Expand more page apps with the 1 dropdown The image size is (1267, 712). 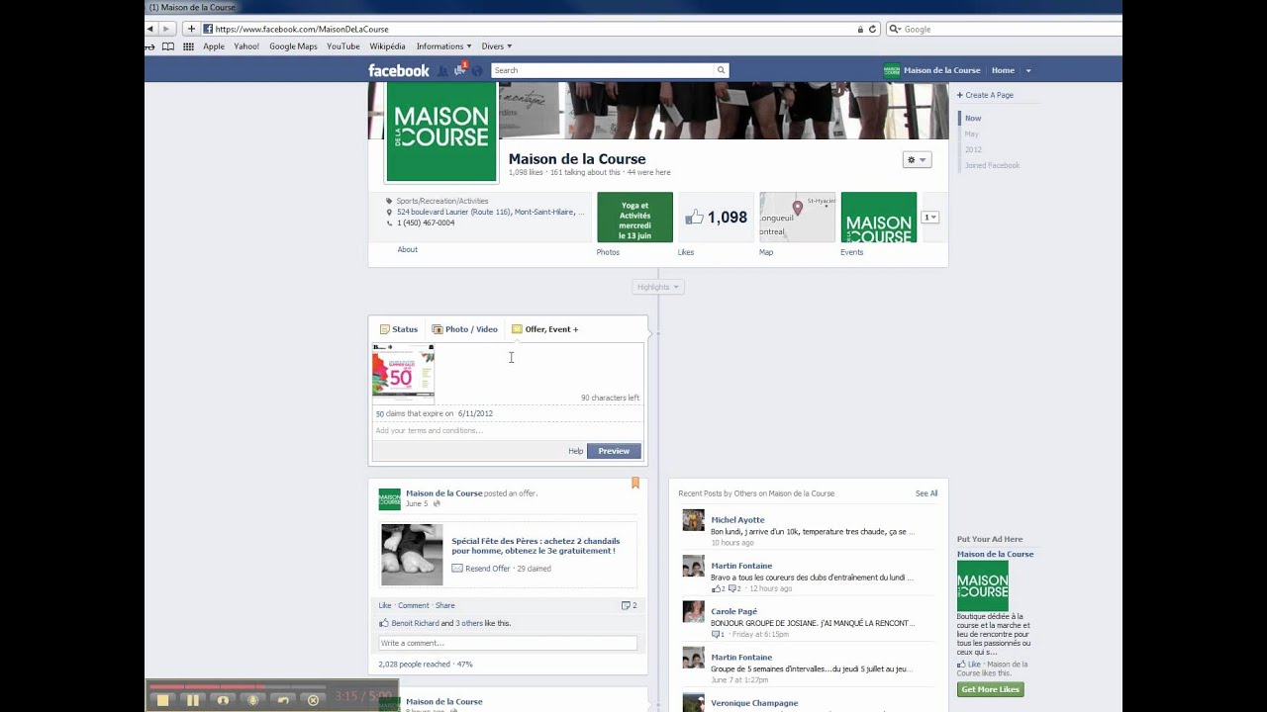(930, 218)
